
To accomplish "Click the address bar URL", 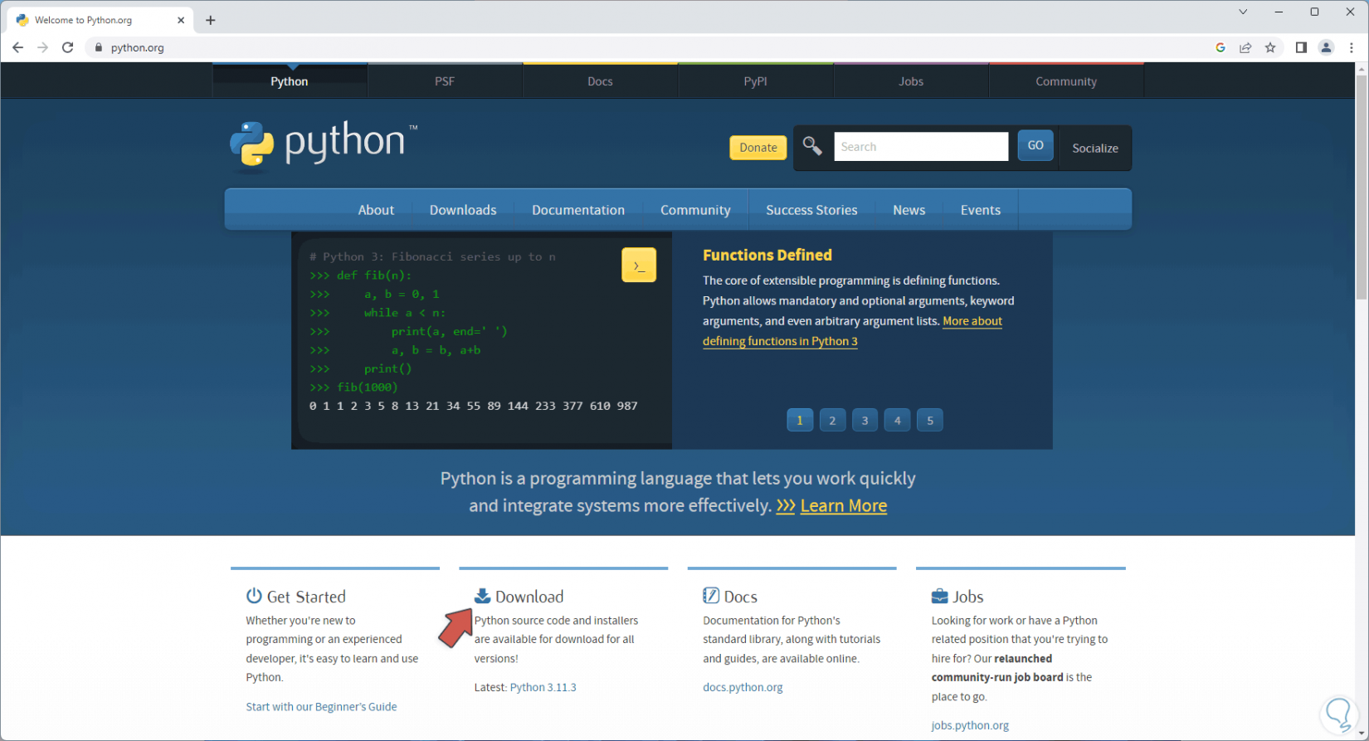I will tap(138, 47).
